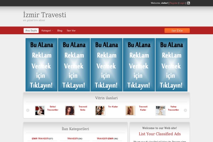Click the last blue ad banner
This screenshot has height=142, width=213.
(171, 65)
